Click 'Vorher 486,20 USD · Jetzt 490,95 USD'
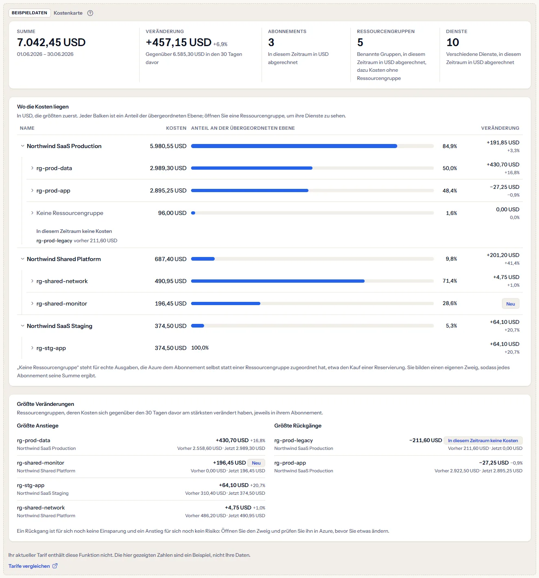The width and height of the screenshot is (539, 578). pos(225,516)
